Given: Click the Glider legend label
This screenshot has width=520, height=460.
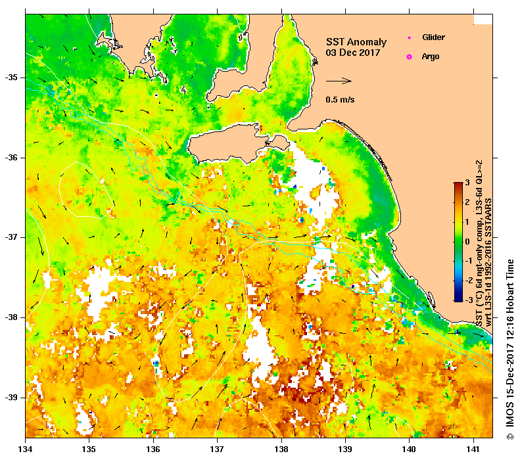Looking at the screenshot, I should point(433,37).
